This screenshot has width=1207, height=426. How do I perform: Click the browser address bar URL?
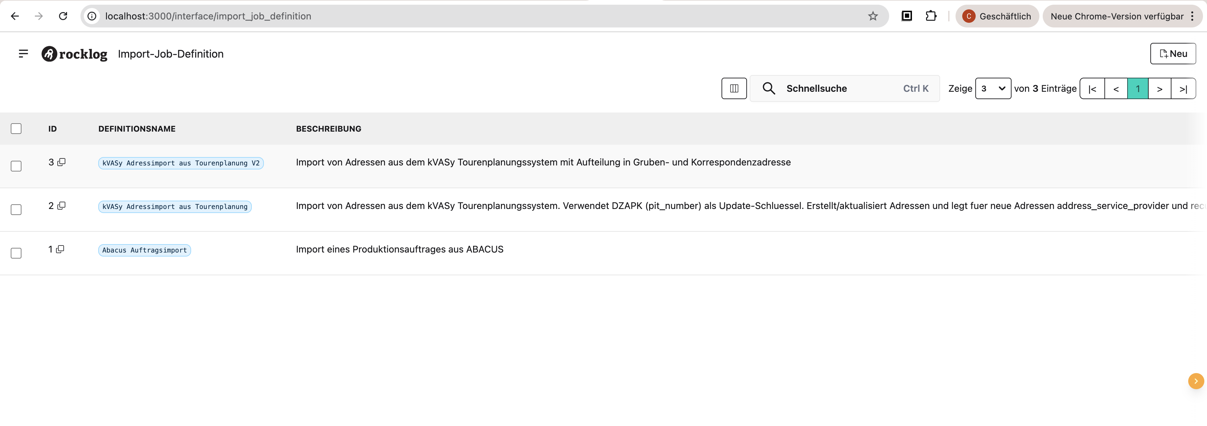[x=208, y=16]
